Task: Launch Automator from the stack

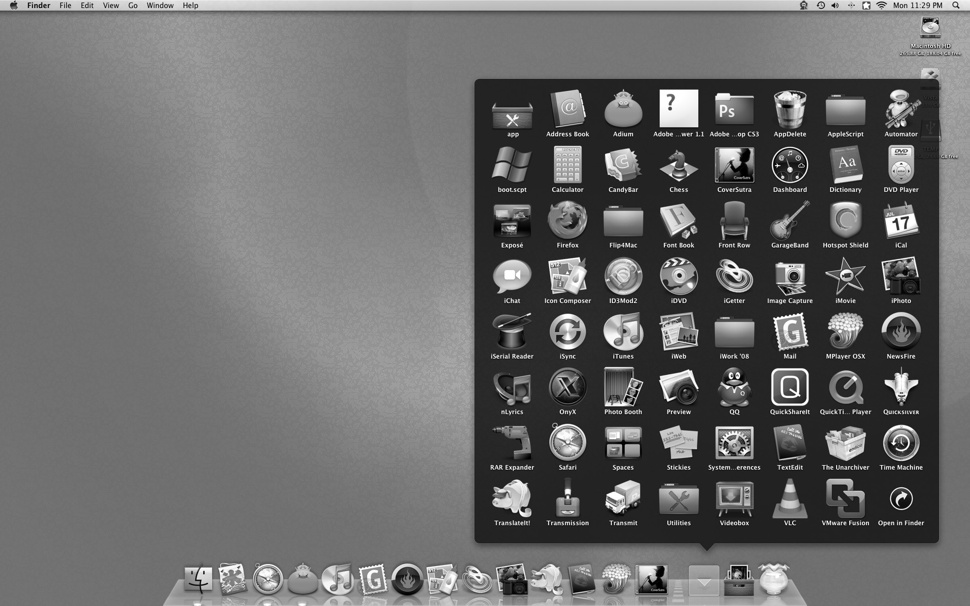Action: 901,109
